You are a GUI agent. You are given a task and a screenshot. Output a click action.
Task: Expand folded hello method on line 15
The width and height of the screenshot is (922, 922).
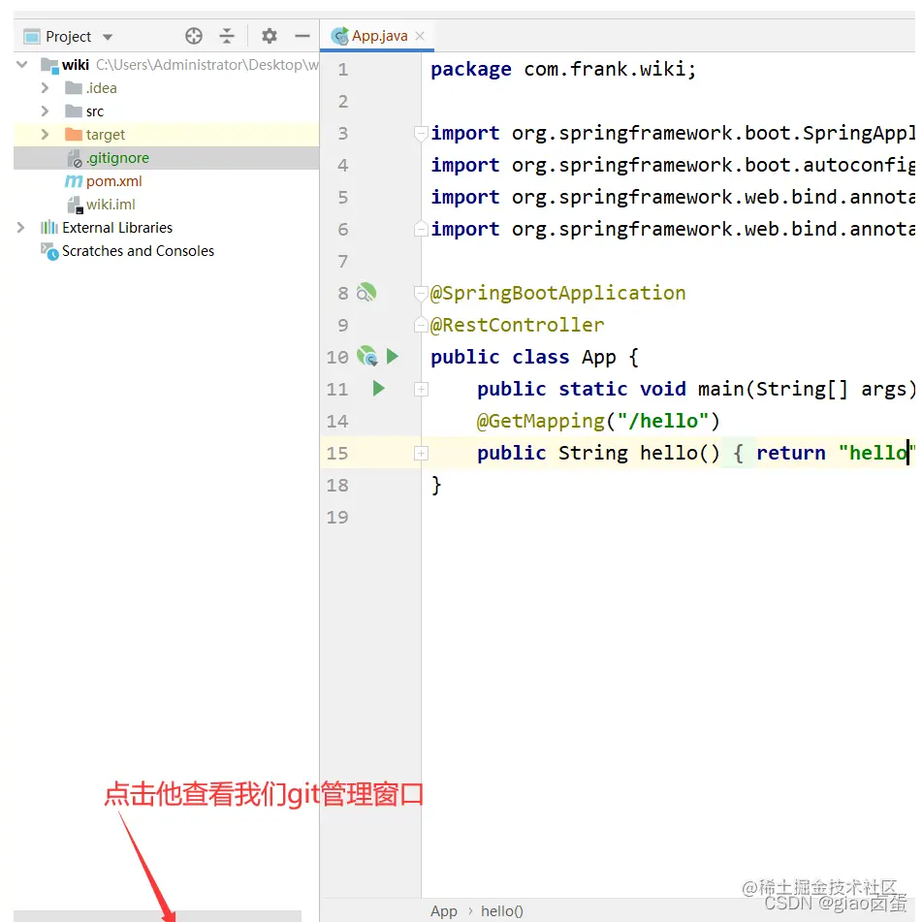click(x=421, y=453)
